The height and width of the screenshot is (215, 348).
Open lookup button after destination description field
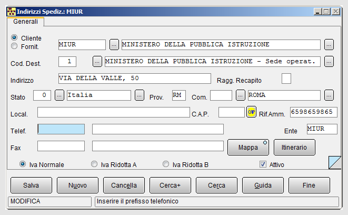coord(329,62)
